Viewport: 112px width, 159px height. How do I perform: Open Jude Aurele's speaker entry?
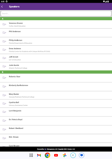point(56,66)
